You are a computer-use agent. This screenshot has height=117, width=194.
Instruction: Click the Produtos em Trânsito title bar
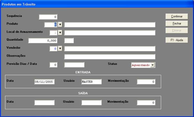[97, 4]
